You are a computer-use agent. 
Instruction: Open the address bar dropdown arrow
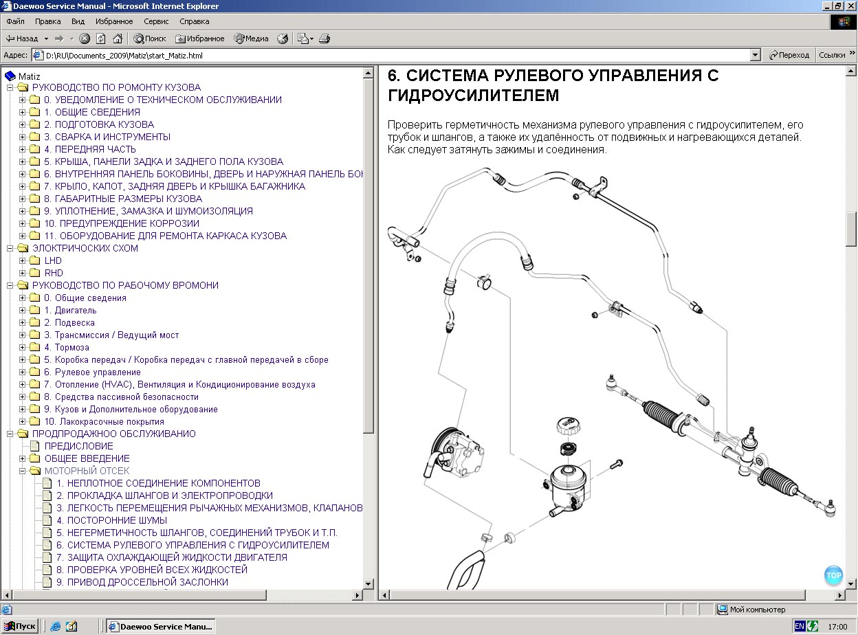(x=756, y=55)
